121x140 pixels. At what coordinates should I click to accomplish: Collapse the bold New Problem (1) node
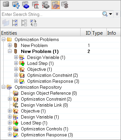(10, 51)
